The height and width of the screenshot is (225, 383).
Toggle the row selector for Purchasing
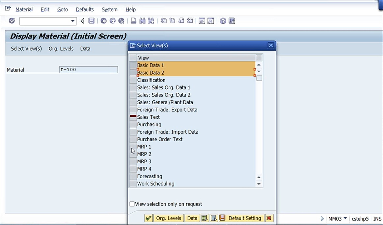(133, 124)
